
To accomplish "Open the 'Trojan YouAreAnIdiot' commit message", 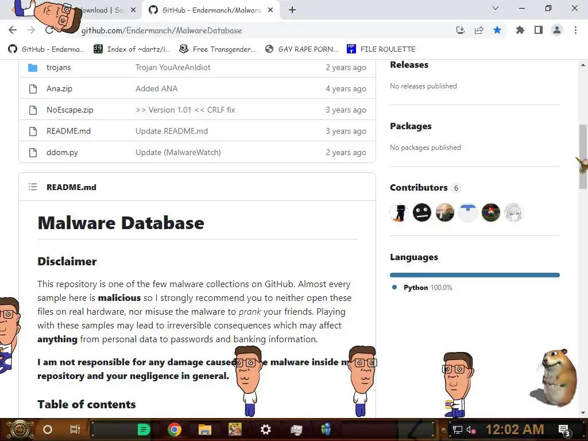I will coord(173,68).
